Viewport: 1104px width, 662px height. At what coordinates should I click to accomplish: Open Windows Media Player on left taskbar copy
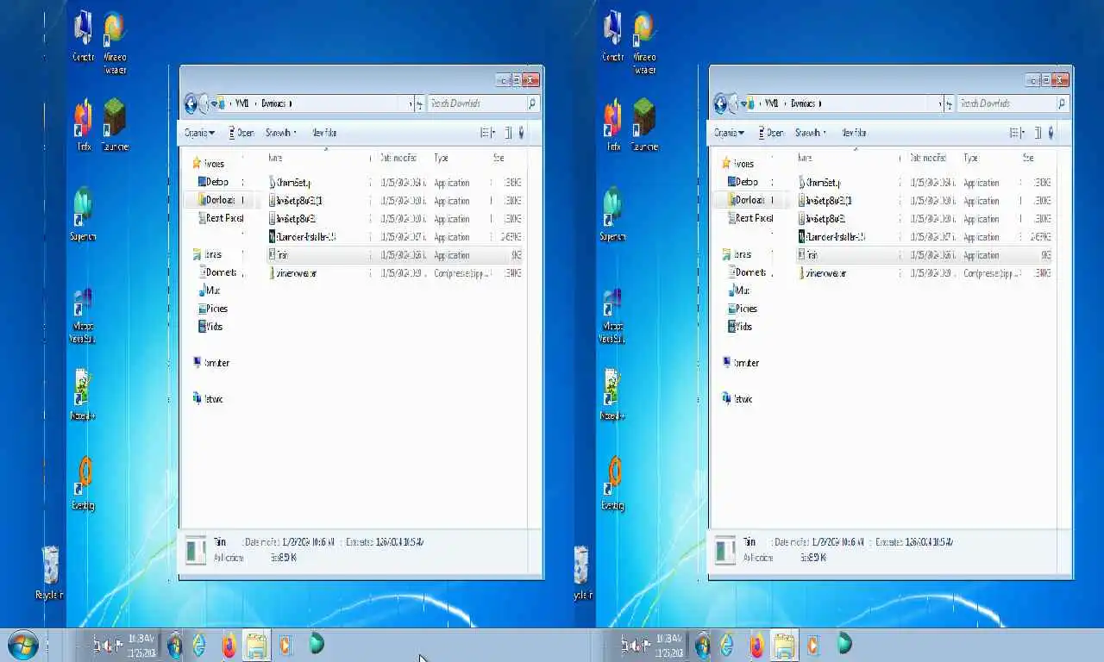click(285, 645)
